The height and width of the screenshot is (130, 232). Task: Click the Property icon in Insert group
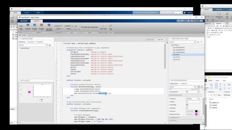41,26
